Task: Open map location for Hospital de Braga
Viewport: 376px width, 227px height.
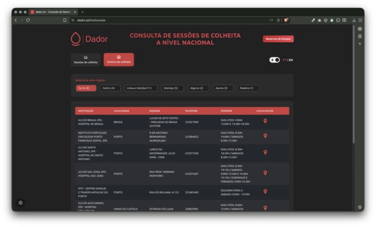Action: [x=265, y=121]
